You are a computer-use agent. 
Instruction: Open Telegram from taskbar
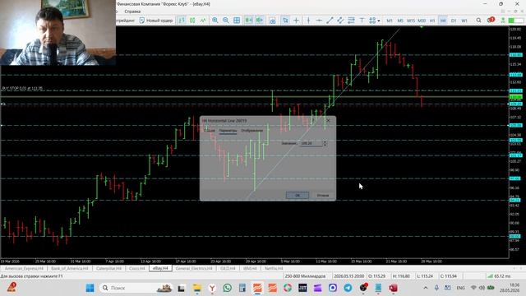pyautogui.click(x=348, y=288)
